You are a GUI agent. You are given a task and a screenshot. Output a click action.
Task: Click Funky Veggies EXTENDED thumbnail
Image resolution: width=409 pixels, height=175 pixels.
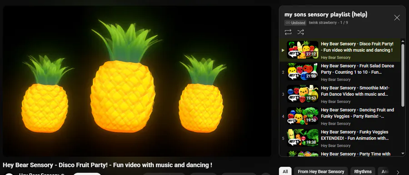(x=303, y=138)
